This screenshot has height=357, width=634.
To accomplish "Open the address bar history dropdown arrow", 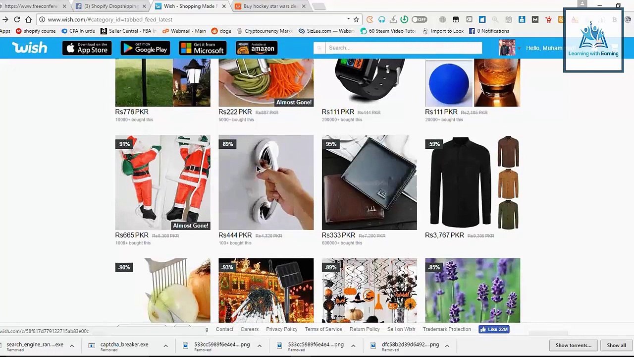I will [349, 19].
